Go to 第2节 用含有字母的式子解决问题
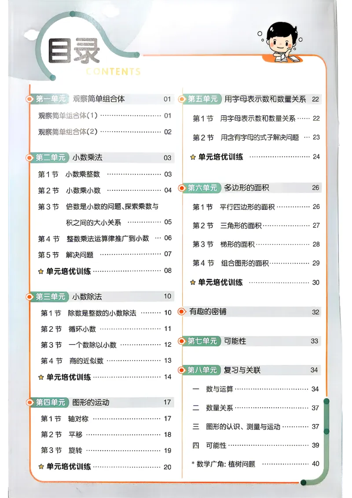This screenshot has height=498, width=352. pos(256,138)
